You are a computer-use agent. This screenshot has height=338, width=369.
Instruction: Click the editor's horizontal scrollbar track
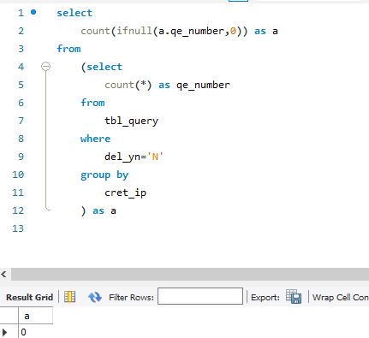click(190, 275)
